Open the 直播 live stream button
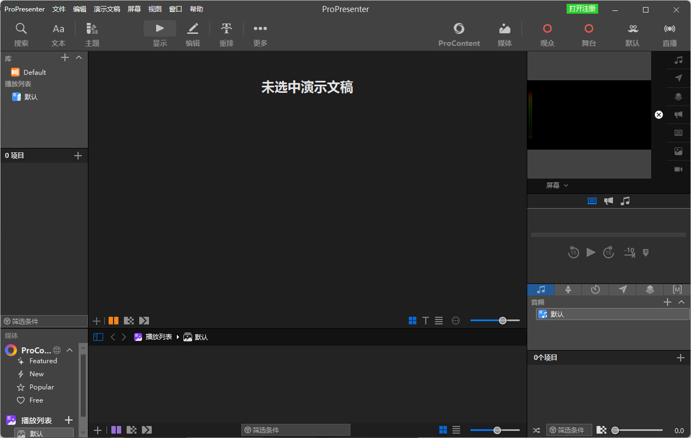This screenshot has width=691, height=438. (670, 35)
